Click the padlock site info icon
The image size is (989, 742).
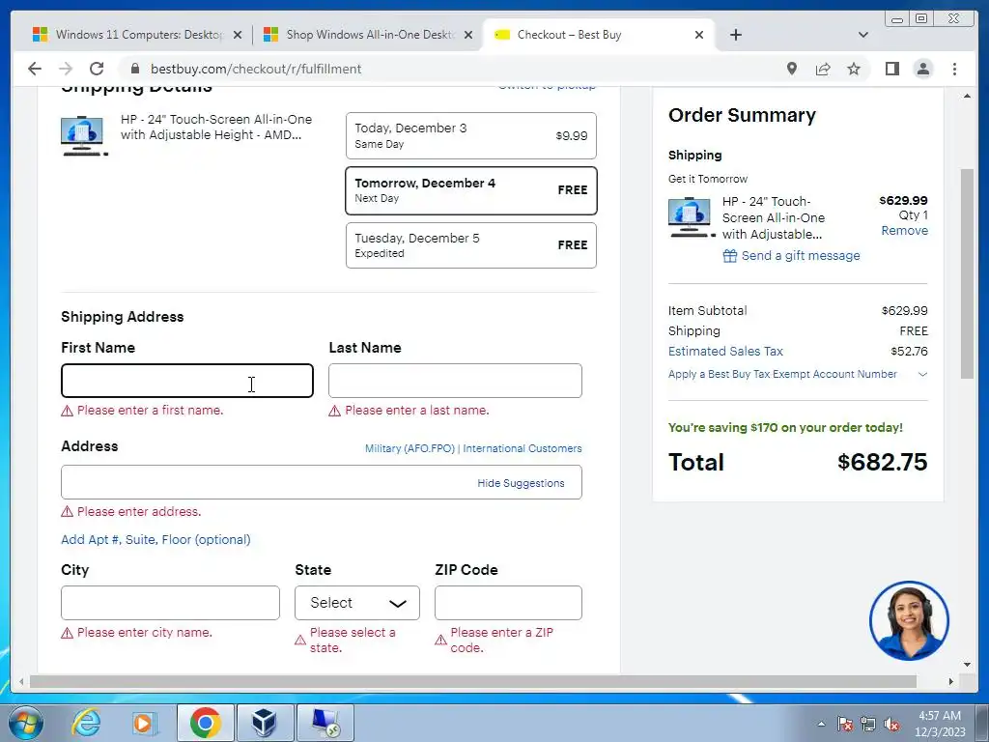[134, 69]
